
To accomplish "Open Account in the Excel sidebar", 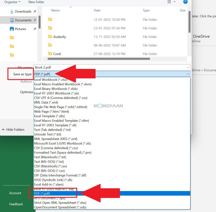I will (x=15, y=193).
